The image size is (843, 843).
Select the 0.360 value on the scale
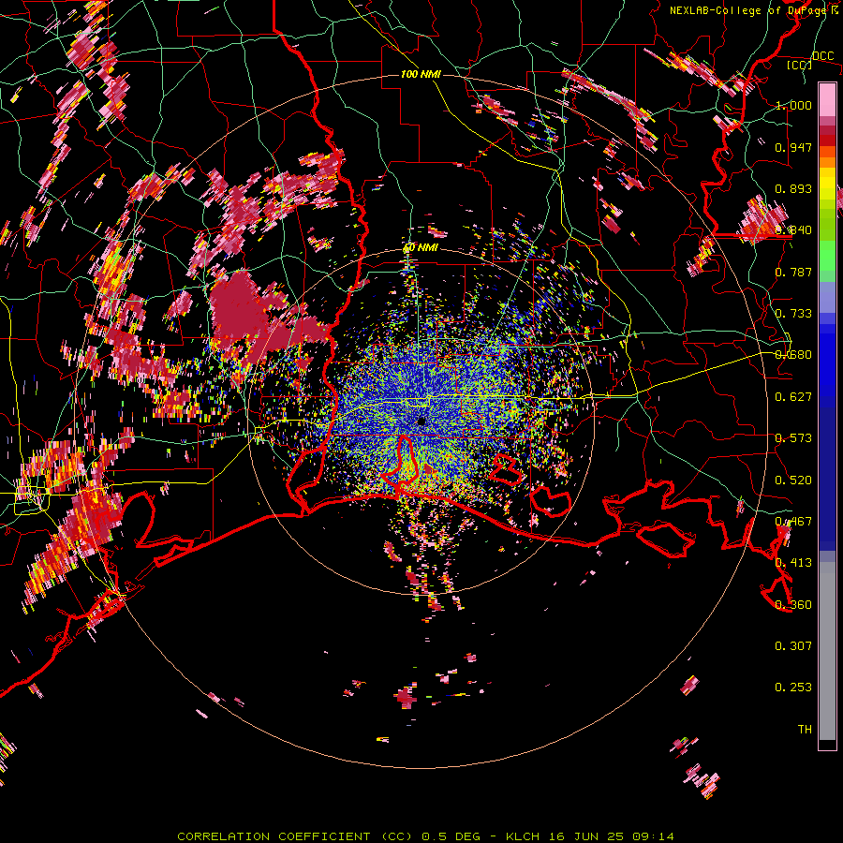[793, 605]
